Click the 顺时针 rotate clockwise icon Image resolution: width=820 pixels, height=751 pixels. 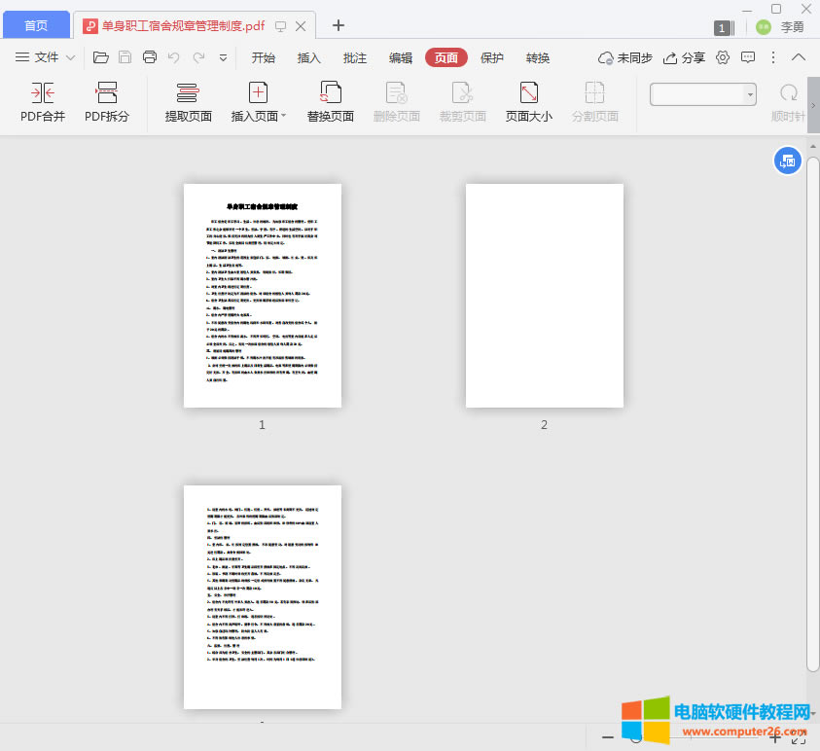pyautogui.click(x=788, y=94)
